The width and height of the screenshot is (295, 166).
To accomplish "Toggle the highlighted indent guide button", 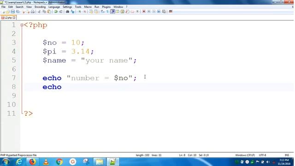I will [112, 12].
